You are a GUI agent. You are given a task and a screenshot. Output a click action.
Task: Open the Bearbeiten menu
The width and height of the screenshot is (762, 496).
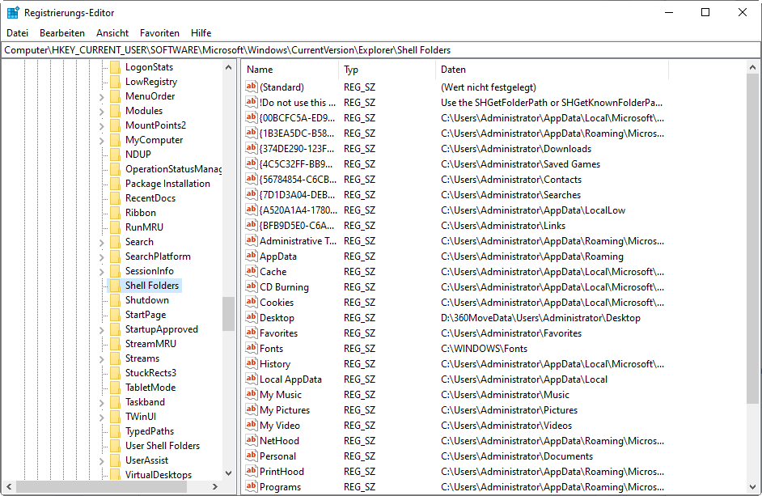coord(62,33)
